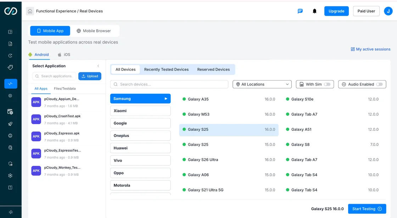Switch to the Mobile Browser tab
The height and width of the screenshot is (218, 397).
click(x=94, y=31)
